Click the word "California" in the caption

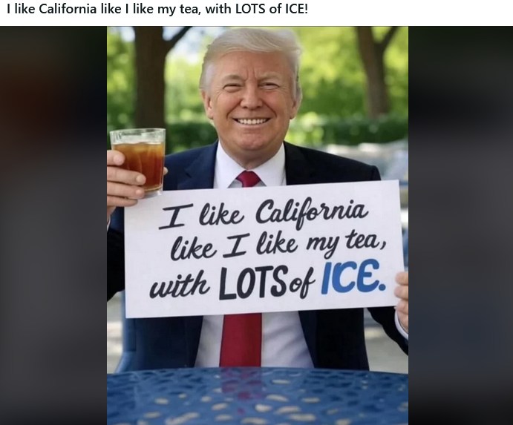[x=68, y=9]
